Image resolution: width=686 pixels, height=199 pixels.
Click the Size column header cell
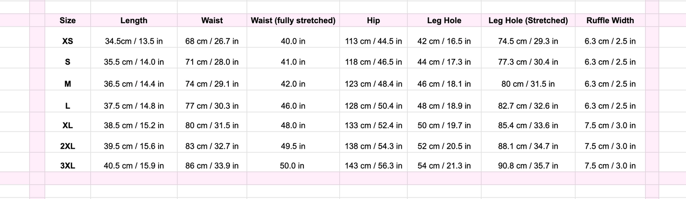tap(67, 20)
